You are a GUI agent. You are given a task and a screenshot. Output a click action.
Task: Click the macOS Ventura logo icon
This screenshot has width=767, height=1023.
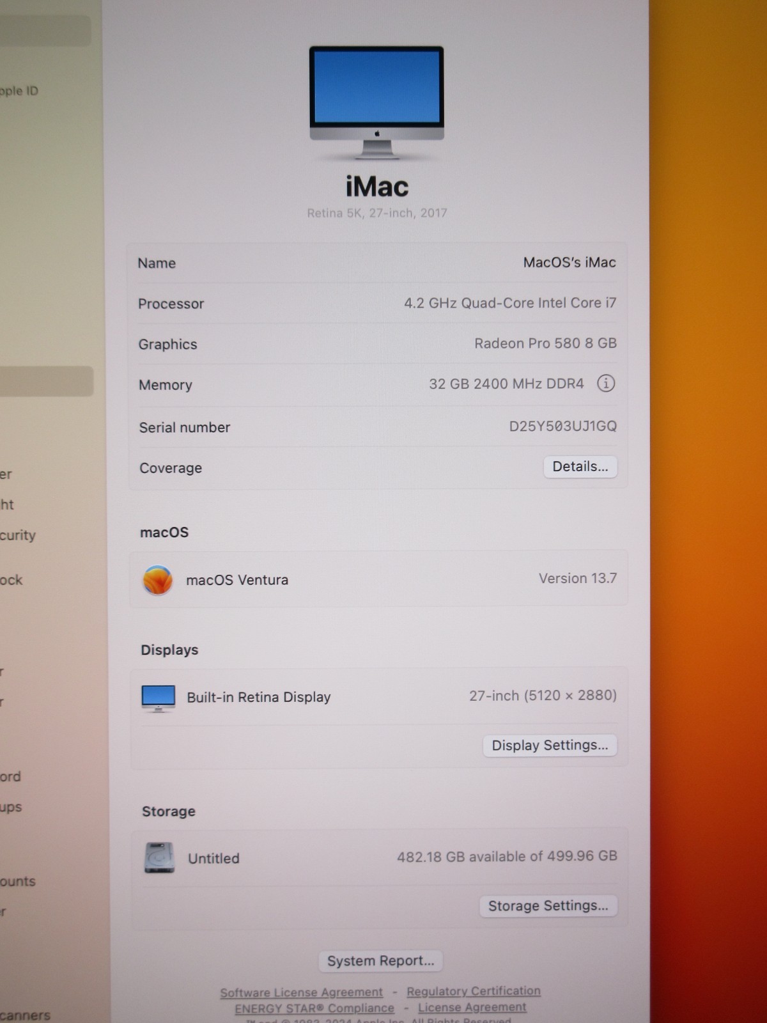tap(157, 580)
